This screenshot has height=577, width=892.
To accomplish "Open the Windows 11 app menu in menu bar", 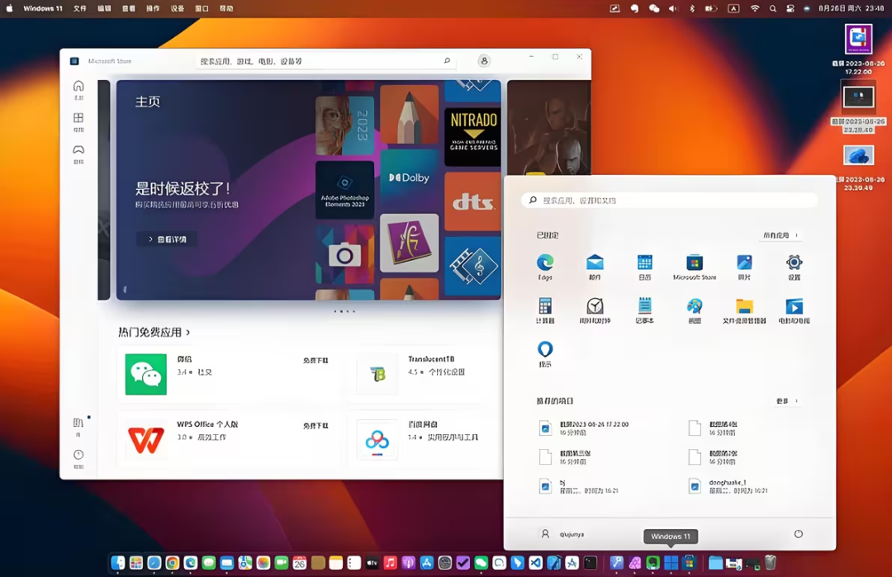I will point(43,8).
